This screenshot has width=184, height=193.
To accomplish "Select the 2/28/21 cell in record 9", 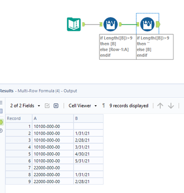I will (88, 181).
